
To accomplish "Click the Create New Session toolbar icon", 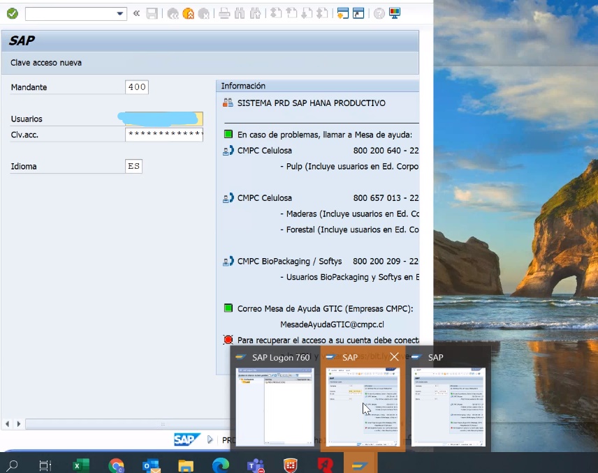I will pyautogui.click(x=342, y=13).
